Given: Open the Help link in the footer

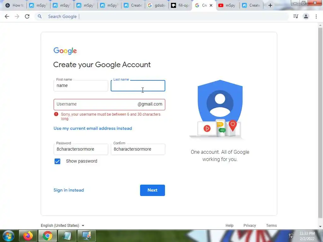Looking at the screenshot, I should click(229, 226).
